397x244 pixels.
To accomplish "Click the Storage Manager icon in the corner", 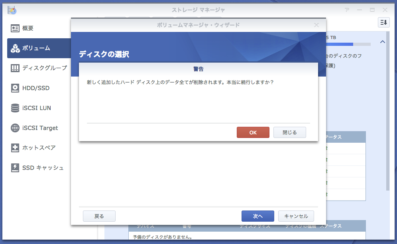I will point(12,10).
